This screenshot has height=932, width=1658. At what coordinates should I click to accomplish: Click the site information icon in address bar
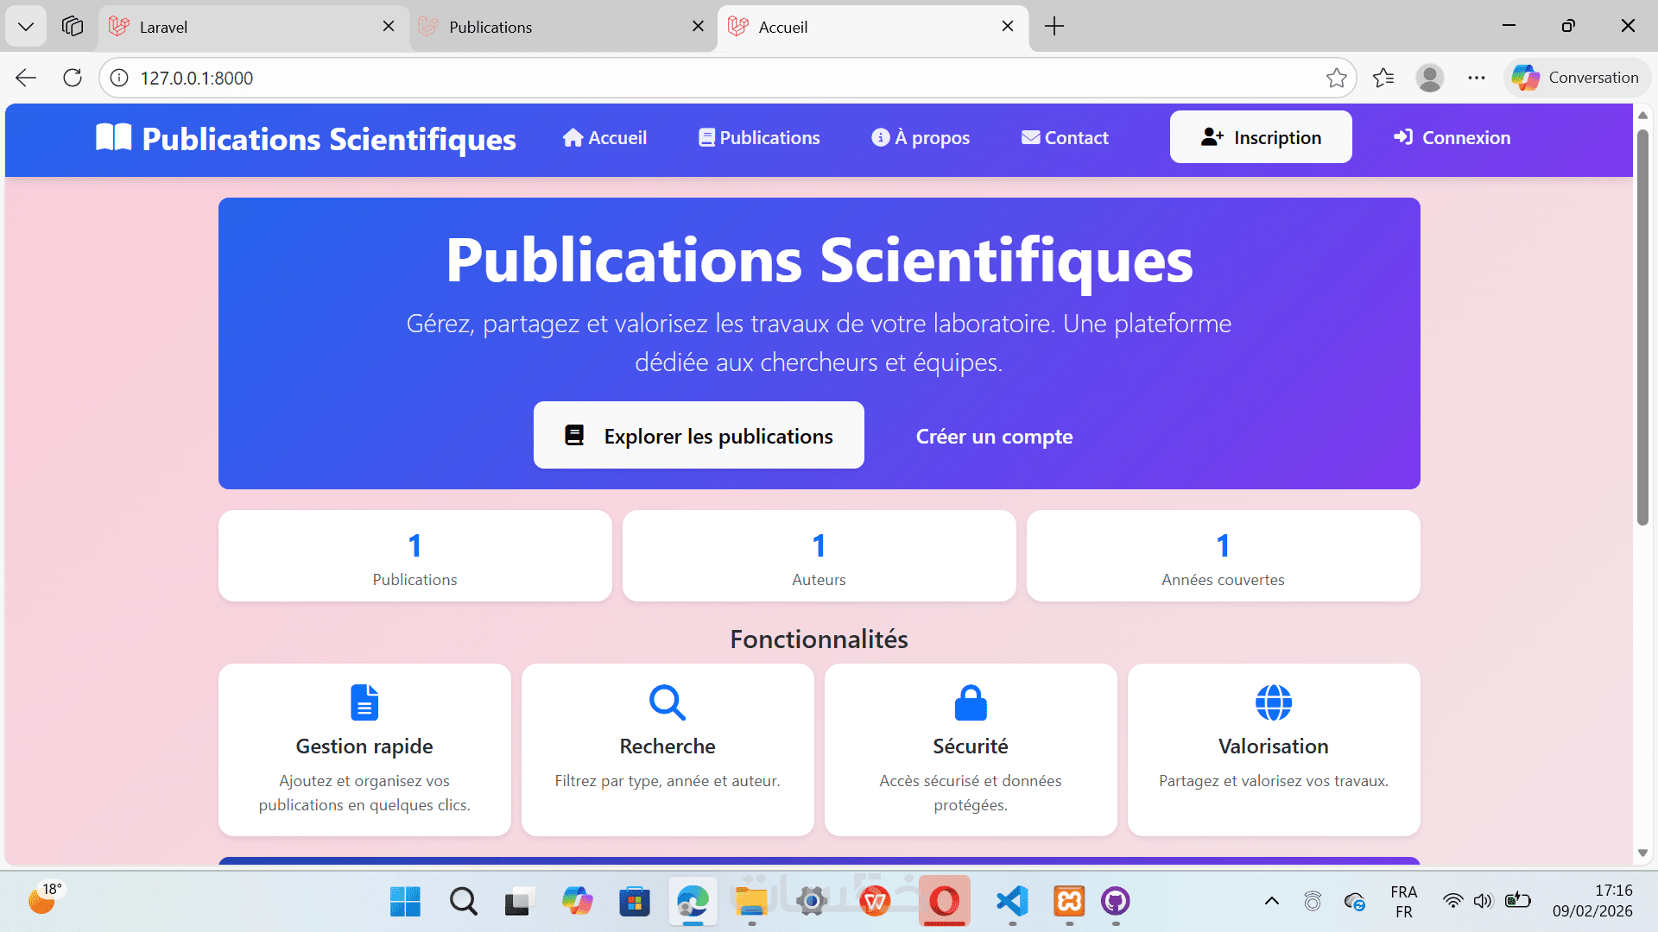pyautogui.click(x=119, y=78)
